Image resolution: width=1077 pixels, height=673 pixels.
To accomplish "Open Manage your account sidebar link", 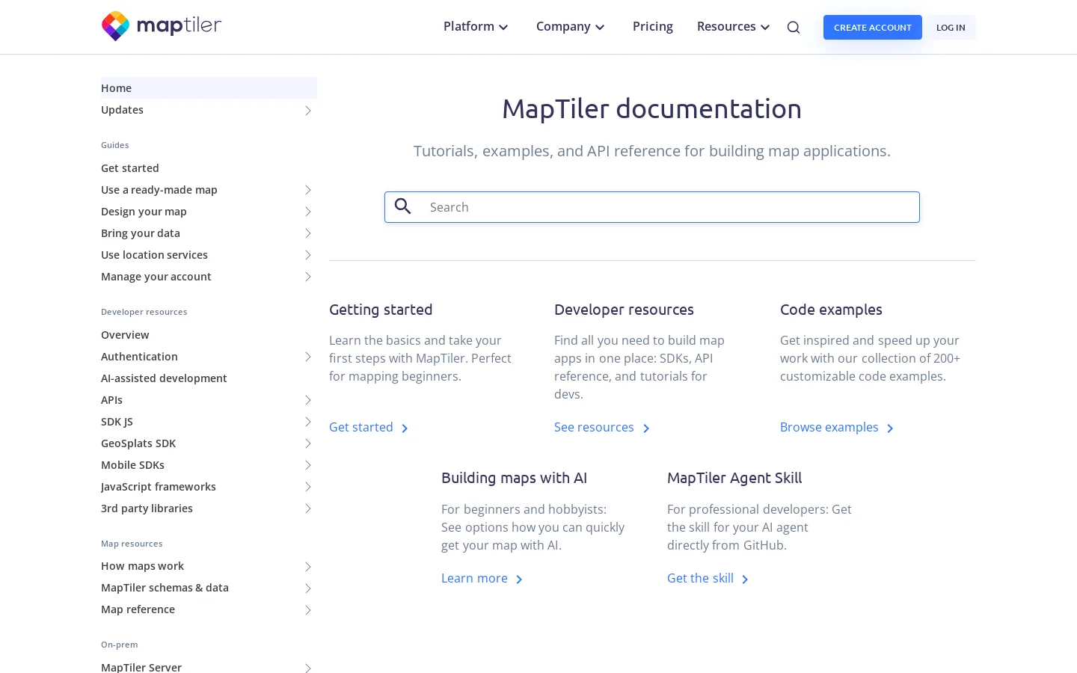I will coord(156,277).
